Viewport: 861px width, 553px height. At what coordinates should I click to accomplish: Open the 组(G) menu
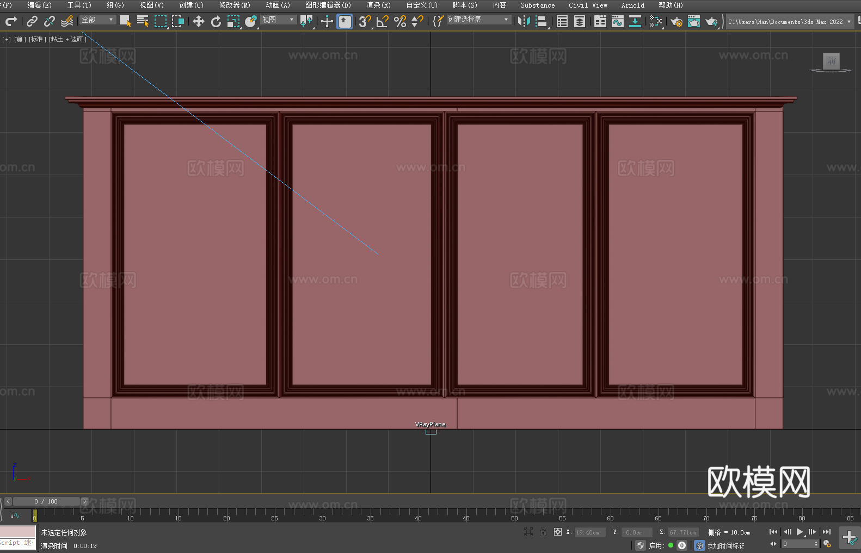115,5
